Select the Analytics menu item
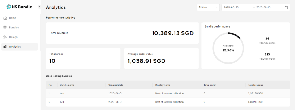The height and width of the screenshot is (110, 295). (x=20, y=47)
